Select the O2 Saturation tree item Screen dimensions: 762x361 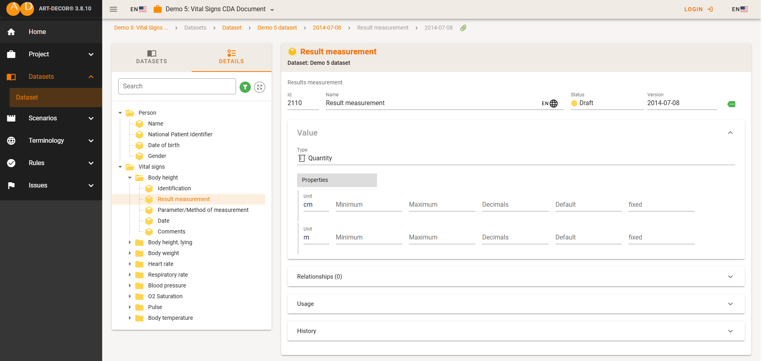[x=165, y=296]
